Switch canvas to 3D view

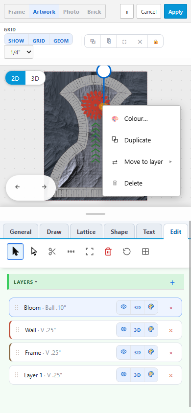coord(35,78)
